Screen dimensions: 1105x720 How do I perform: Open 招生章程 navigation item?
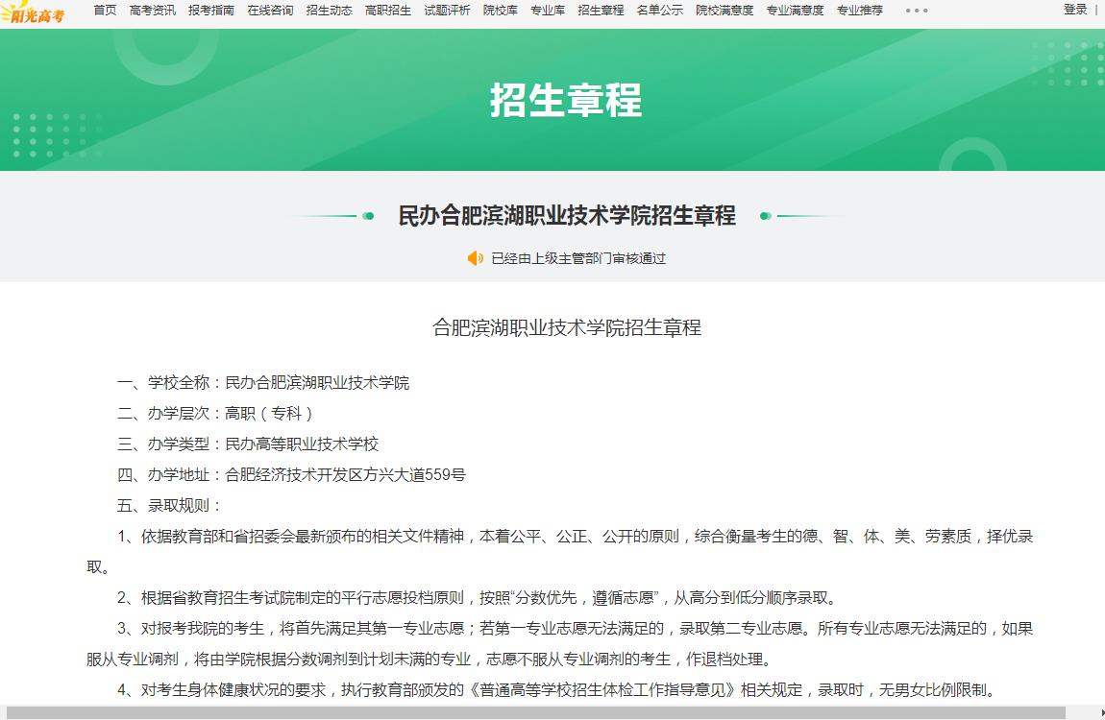601,10
